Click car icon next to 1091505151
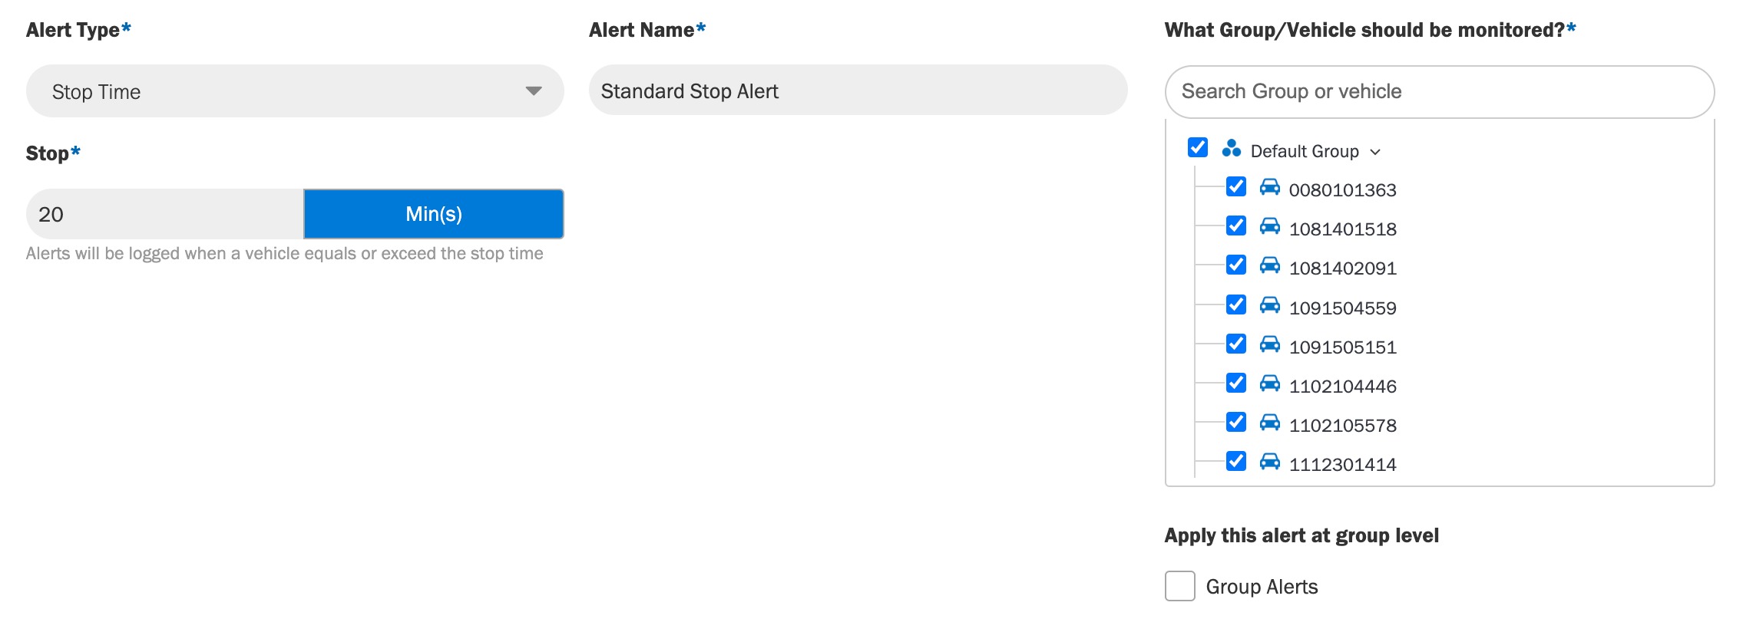 coord(1270,344)
